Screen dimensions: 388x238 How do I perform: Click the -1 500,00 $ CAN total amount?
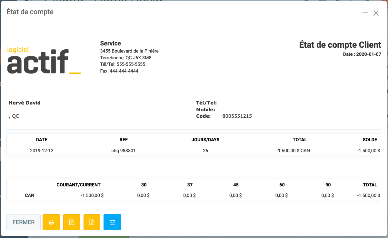(x=293, y=150)
